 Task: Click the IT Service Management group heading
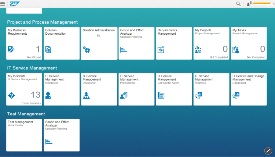click(32, 68)
